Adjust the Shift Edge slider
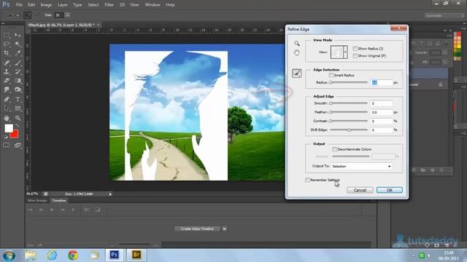This screenshot has height=262, width=467. 349,130
